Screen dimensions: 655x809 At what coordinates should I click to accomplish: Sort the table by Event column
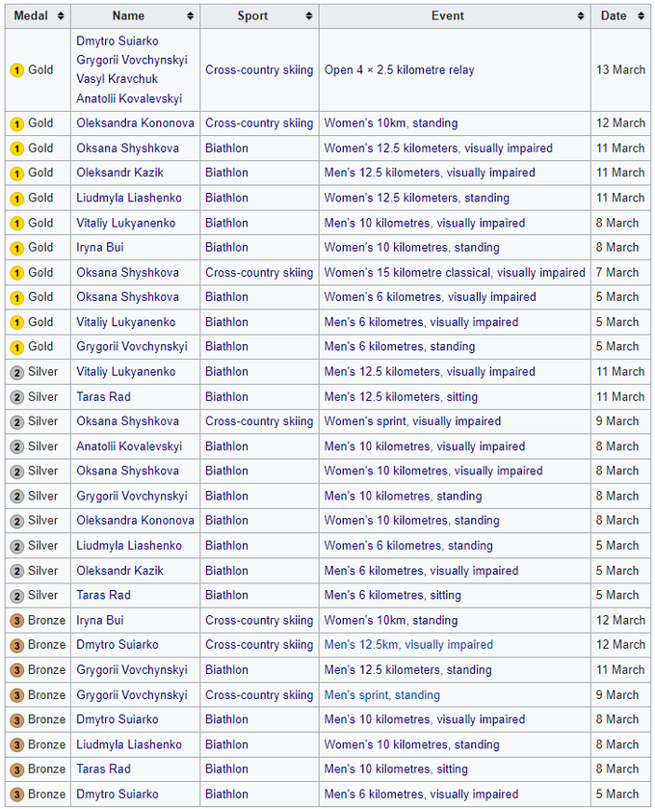[x=581, y=16]
